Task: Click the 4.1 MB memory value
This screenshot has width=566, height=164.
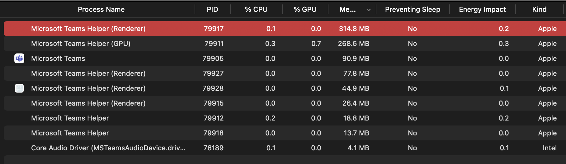Action: 358,148
